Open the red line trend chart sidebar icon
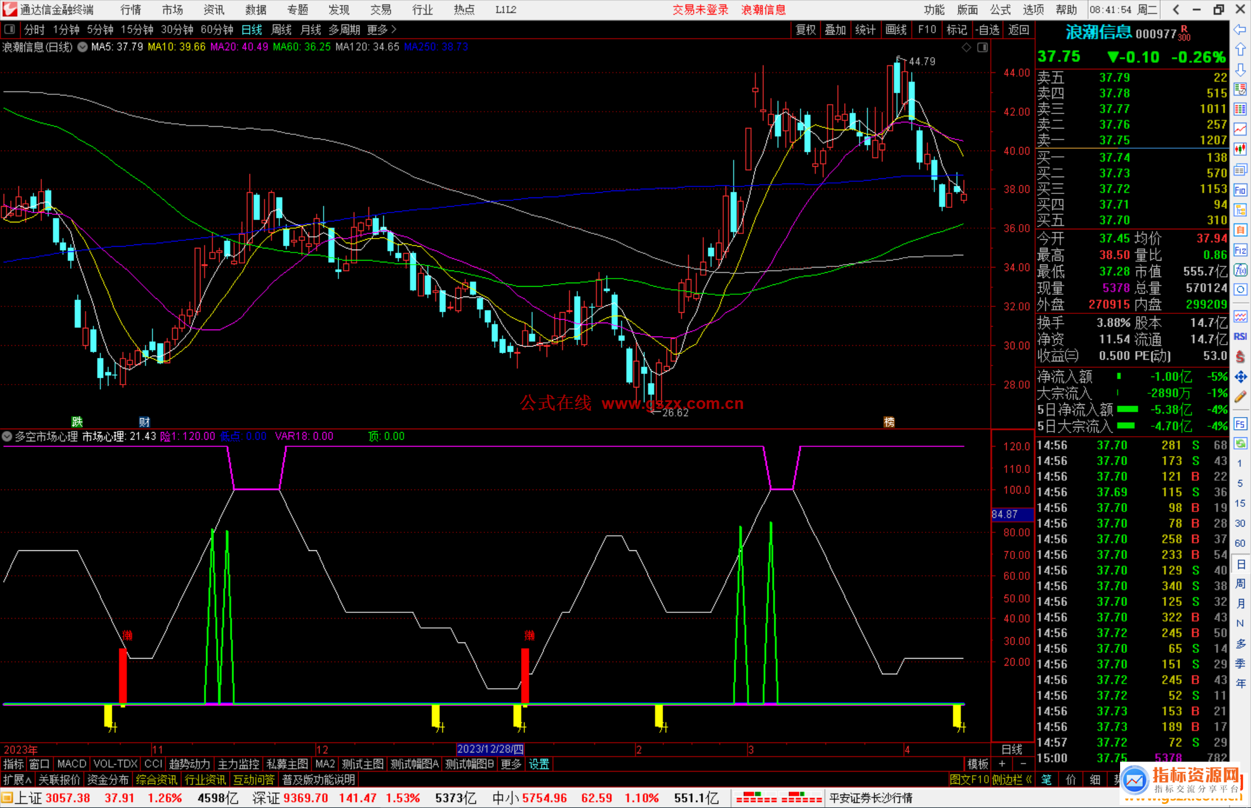This screenshot has height=808, width=1251. 1240,129
